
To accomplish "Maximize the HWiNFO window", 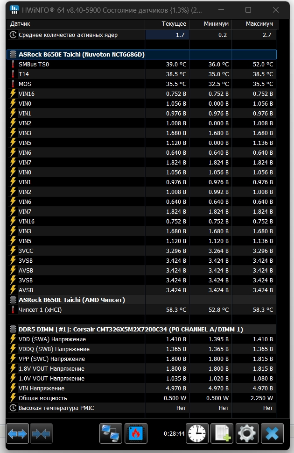I will coord(248,10).
